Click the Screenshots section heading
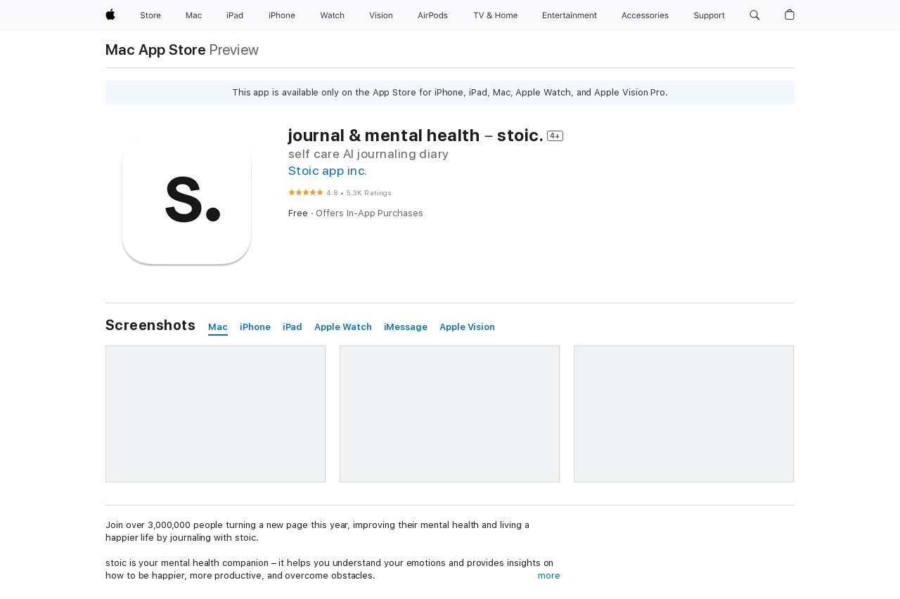900x599 pixels. (x=150, y=325)
